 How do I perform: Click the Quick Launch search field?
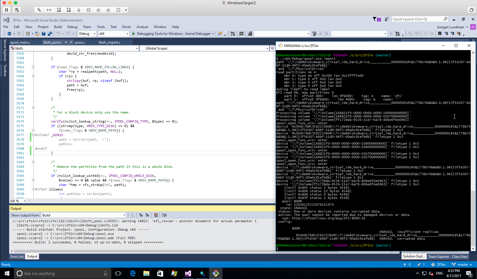(418, 19)
